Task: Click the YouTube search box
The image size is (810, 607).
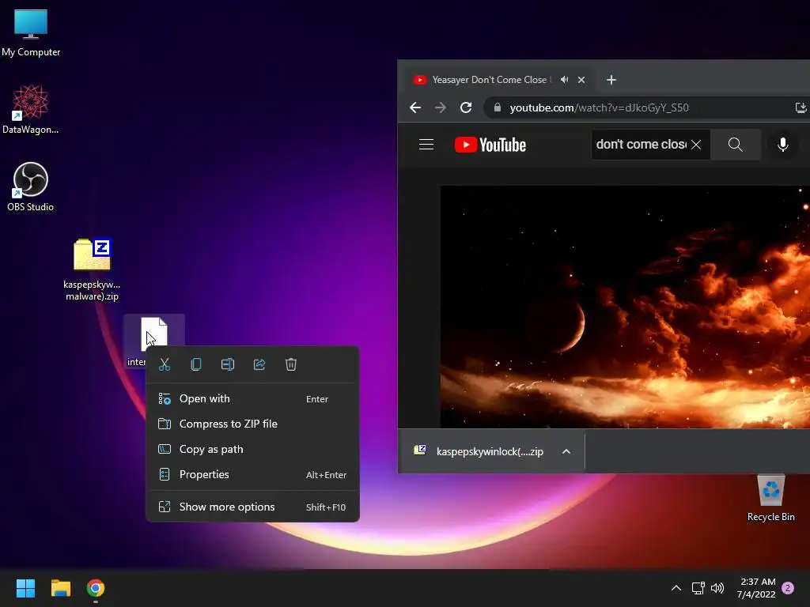Action: 641,145
